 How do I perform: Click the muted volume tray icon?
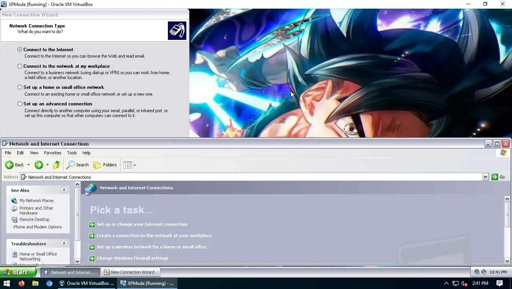click(465, 283)
